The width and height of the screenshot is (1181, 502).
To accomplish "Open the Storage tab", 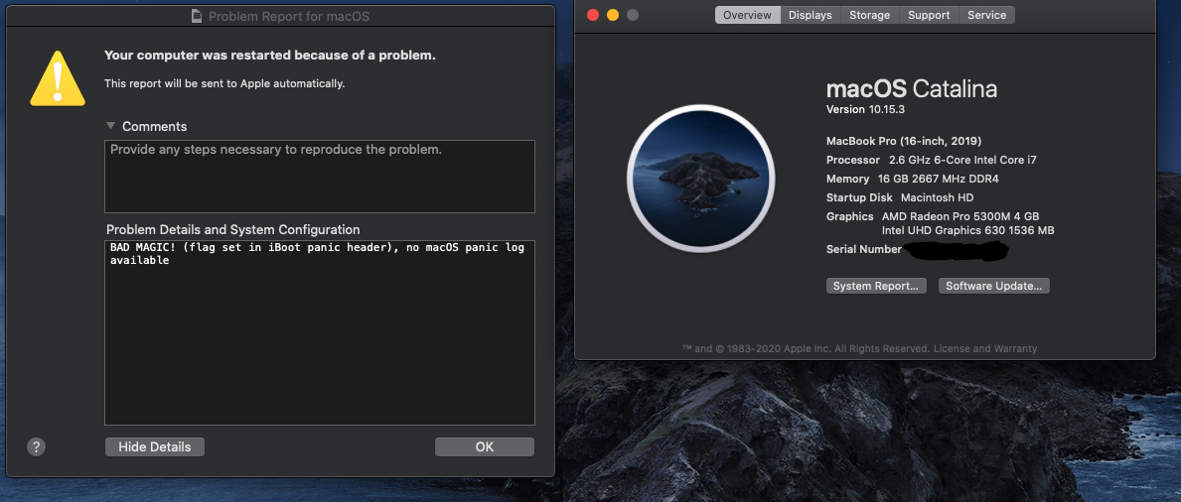I will point(869,15).
